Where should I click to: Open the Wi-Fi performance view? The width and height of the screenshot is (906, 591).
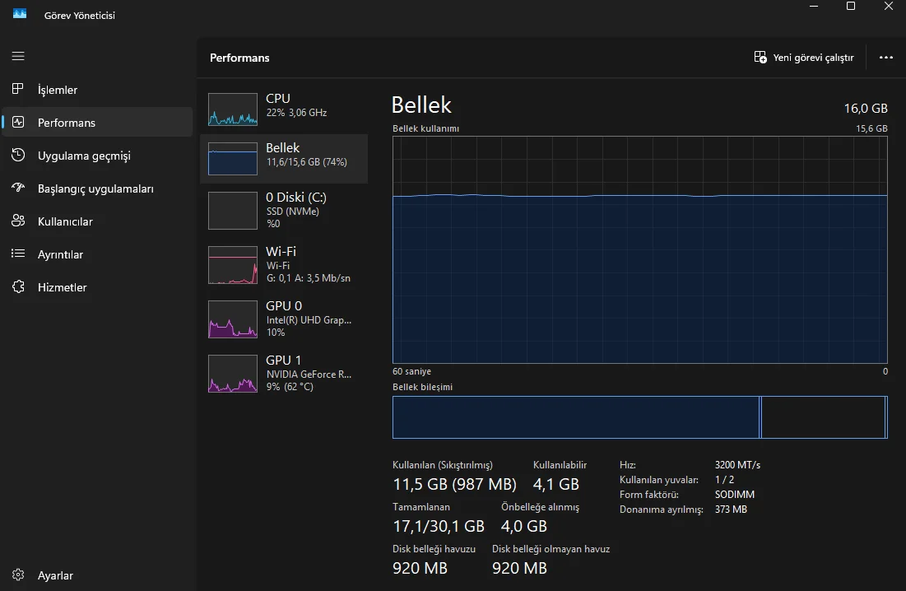[x=284, y=264]
